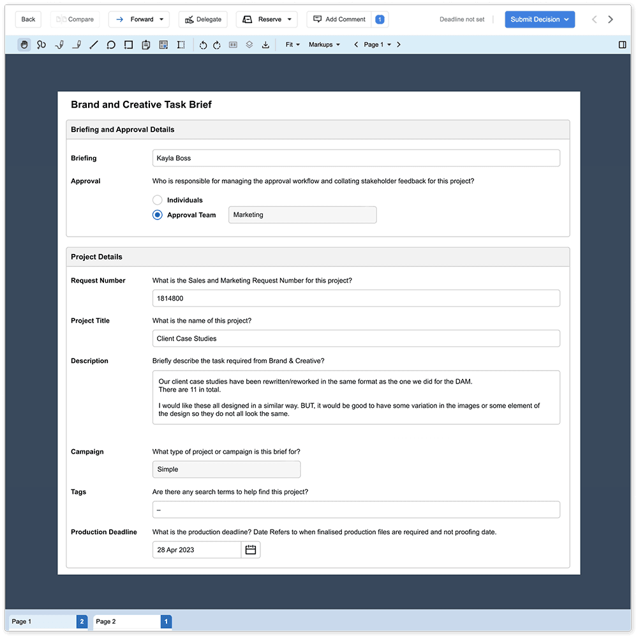
Task: Open the Submit Decision dropdown
Action: coord(540,19)
